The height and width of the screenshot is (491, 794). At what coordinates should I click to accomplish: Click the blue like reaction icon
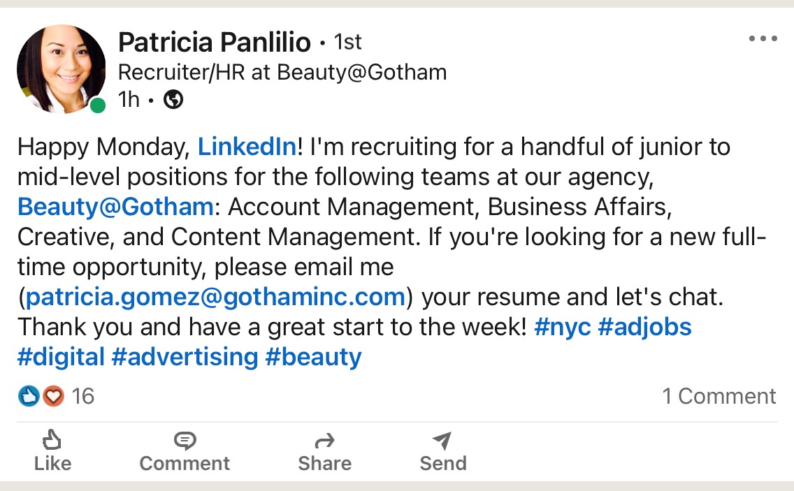click(29, 396)
